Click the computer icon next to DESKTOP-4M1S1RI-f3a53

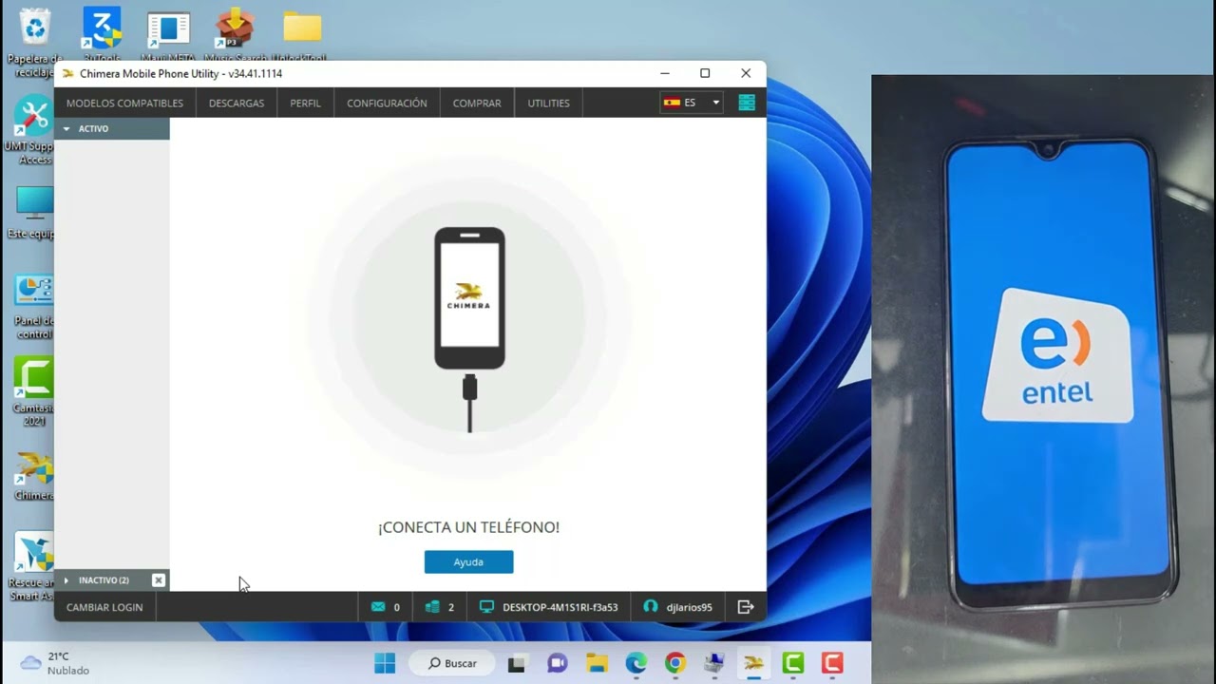[x=486, y=607]
